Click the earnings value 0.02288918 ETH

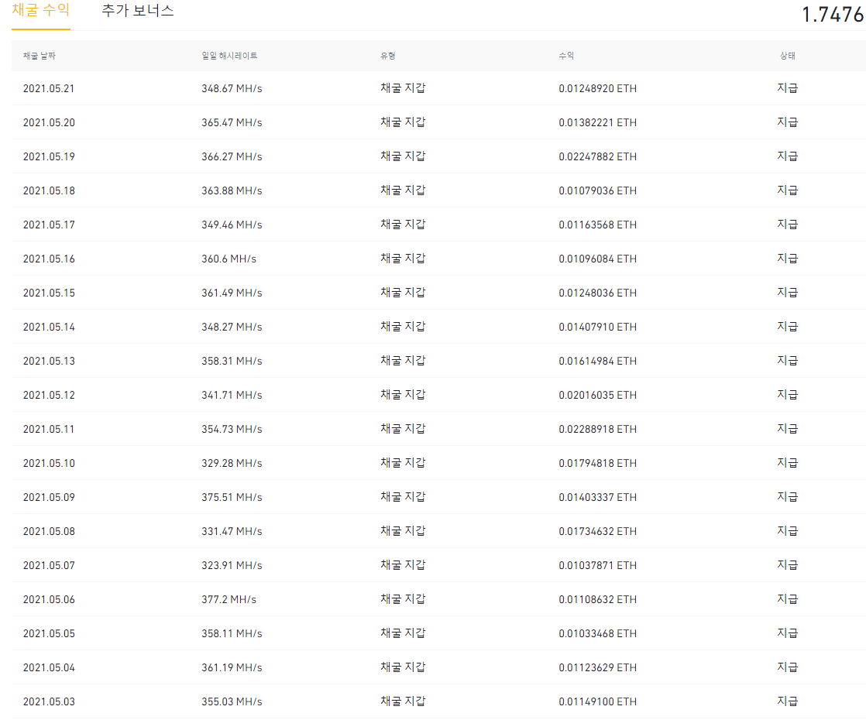597,429
